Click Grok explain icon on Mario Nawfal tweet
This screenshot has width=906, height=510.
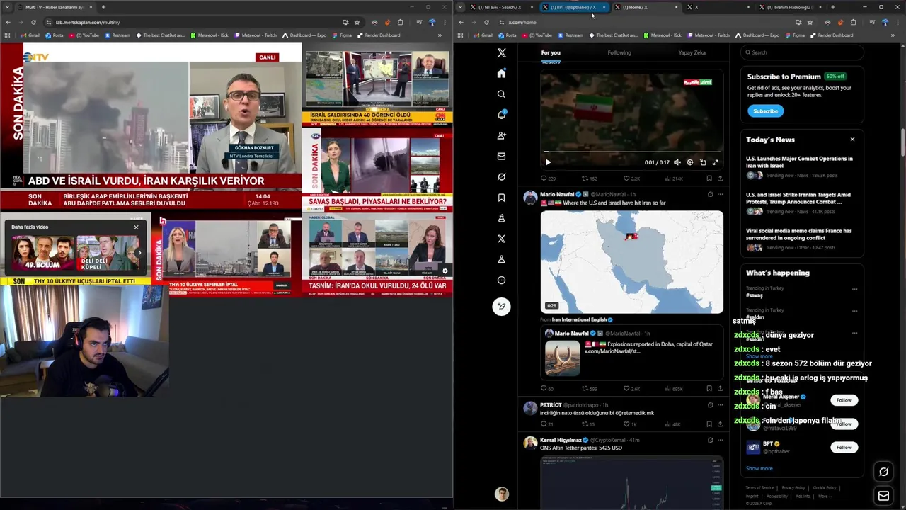(x=710, y=194)
